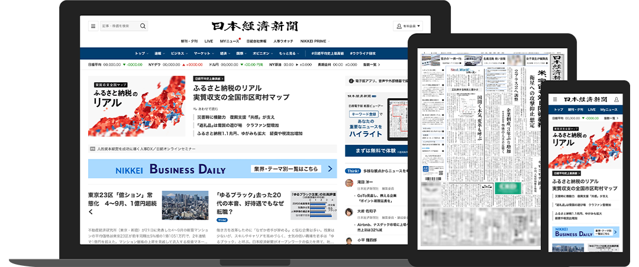The height and width of the screenshot is (267, 639).
Task: Click the Nikkei logo on laptop screen
Action: tap(256, 26)
